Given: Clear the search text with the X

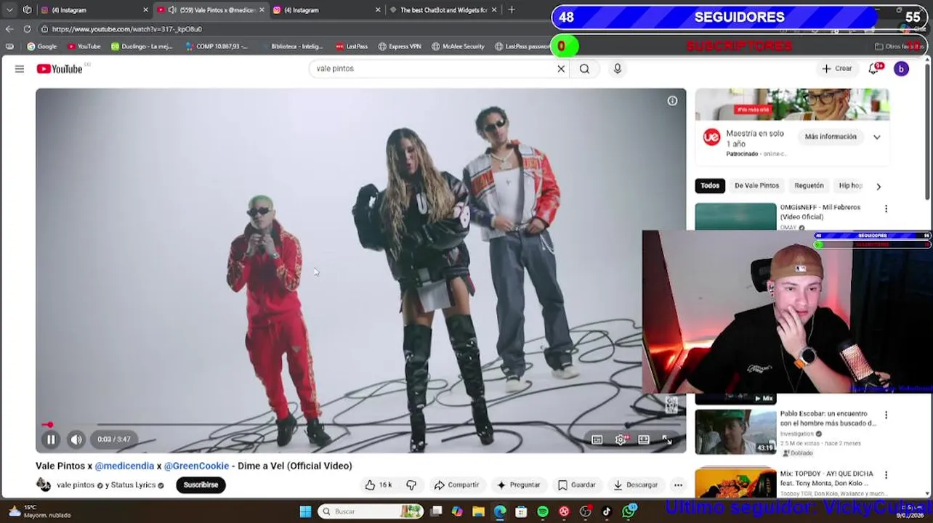Looking at the screenshot, I should pyautogui.click(x=561, y=69).
